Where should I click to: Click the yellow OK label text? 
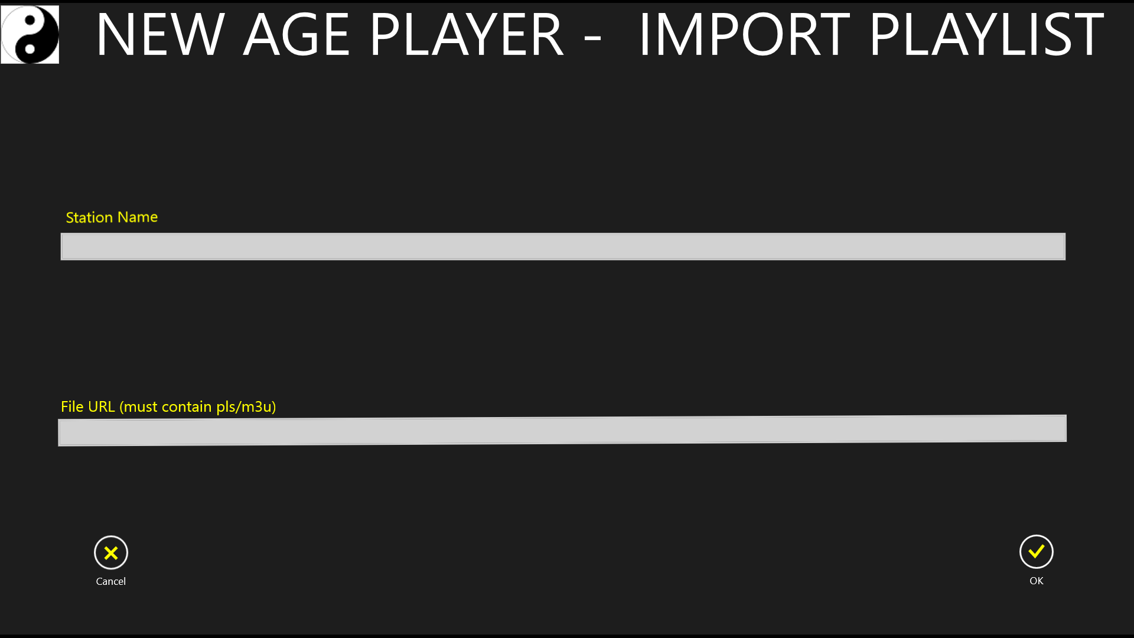(x=1036, y=580)
